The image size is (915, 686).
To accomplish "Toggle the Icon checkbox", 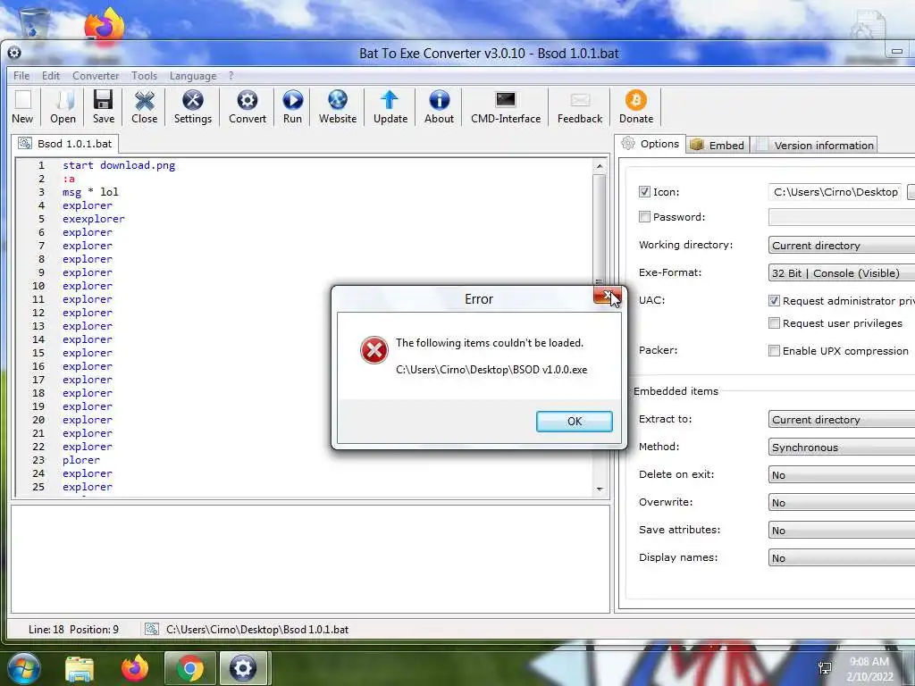I will (644, 192).
